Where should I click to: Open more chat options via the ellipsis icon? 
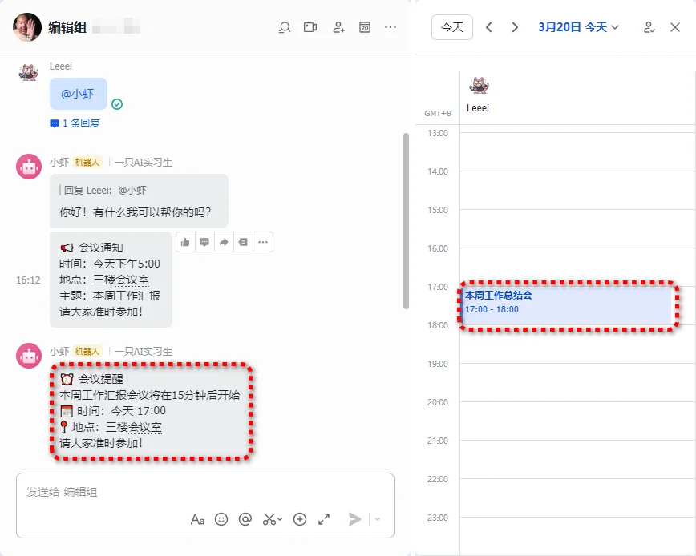[x=390, y=26]
